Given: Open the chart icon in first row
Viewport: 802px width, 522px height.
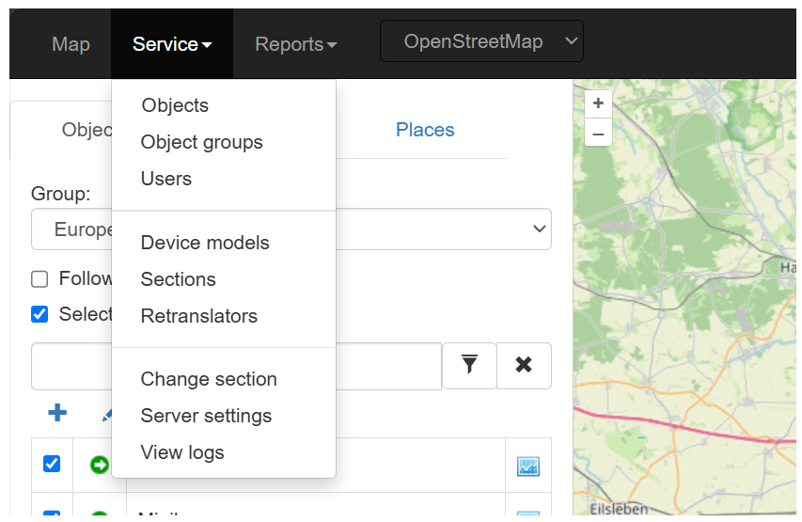Looking at the screenshot, I should (527, 467).
